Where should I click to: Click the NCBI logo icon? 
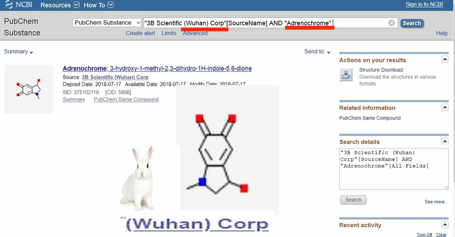coord(18,5)
